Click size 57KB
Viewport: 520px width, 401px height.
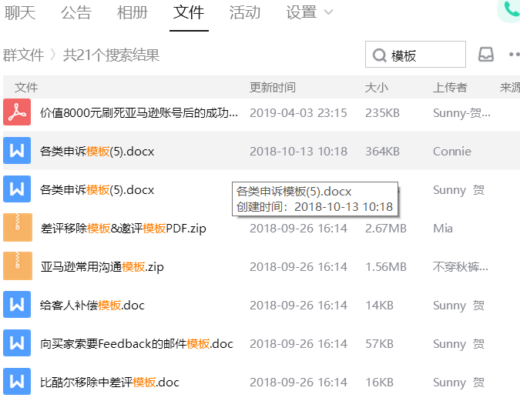[379, 344]
